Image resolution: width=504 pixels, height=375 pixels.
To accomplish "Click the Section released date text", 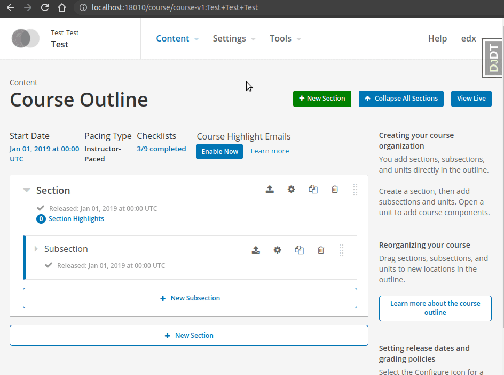I will (x=103, y=208).
